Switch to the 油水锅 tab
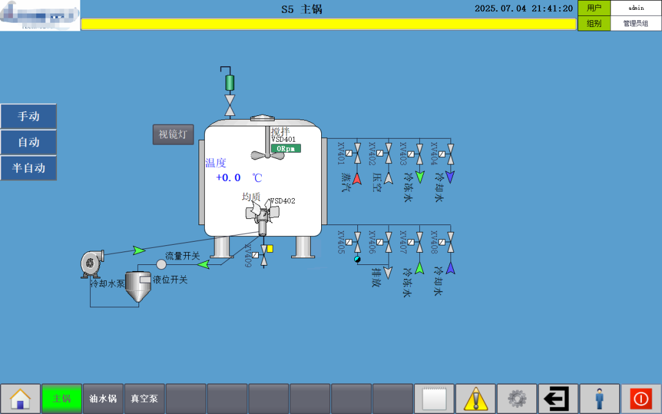 pos(102,398)
